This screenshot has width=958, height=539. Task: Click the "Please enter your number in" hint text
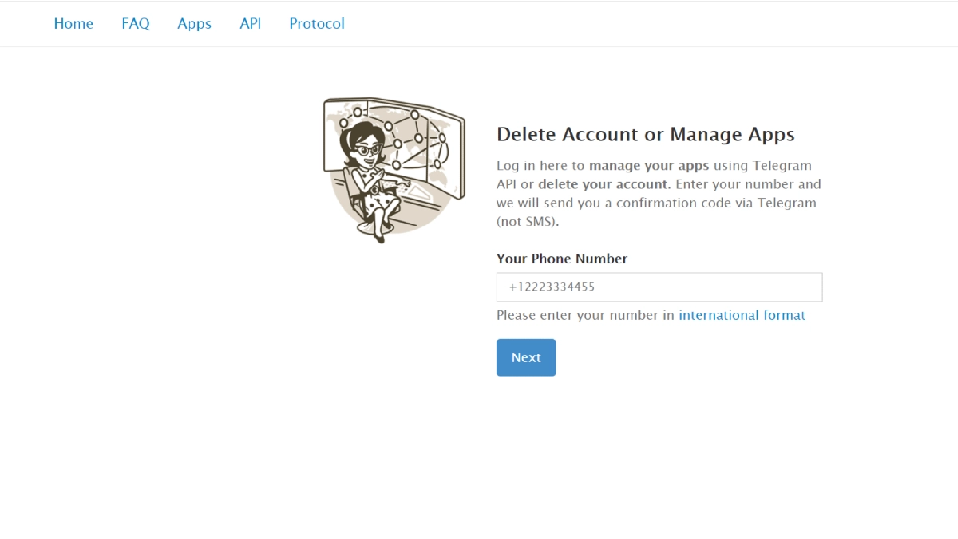pyautogui.click(x=585, y=315)
